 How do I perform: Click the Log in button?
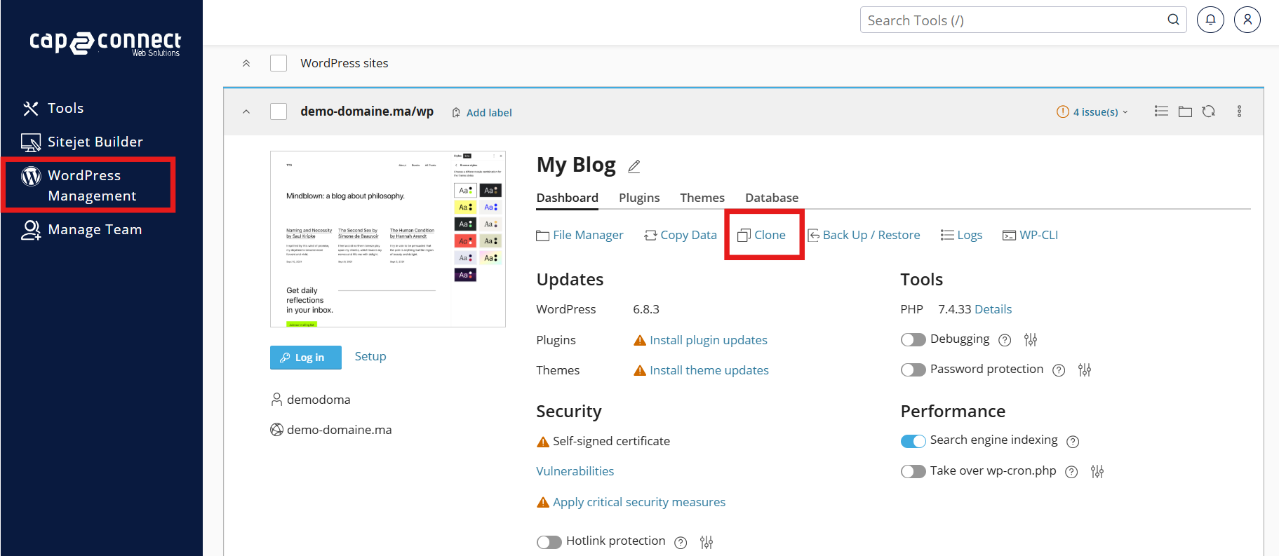tap(306, 358)
